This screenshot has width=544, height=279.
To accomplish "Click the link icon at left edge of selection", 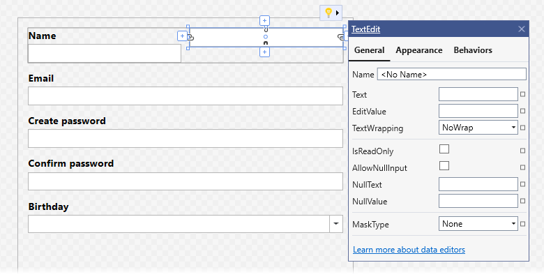I will pyautogui.click(x=190, y=37).
